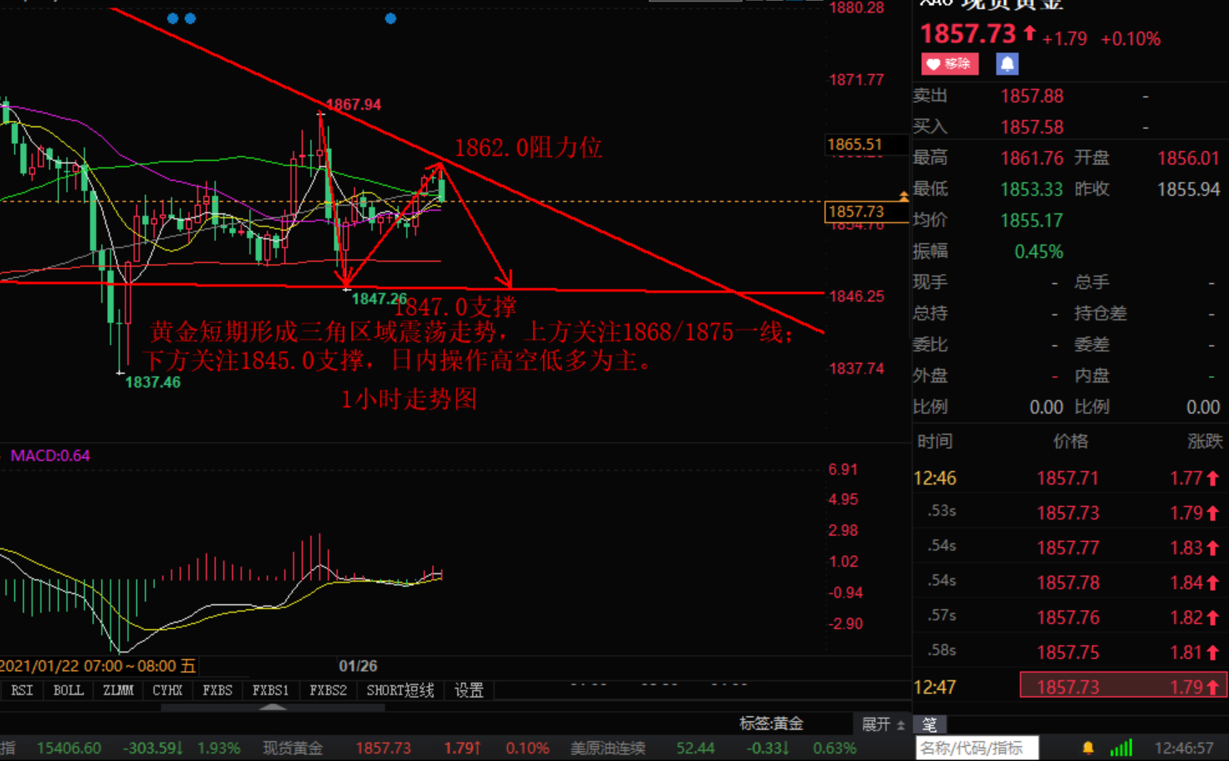The image size is (1229, 761).
Task: Click the 最低 value 1853.33
Action: point(1031,190)
